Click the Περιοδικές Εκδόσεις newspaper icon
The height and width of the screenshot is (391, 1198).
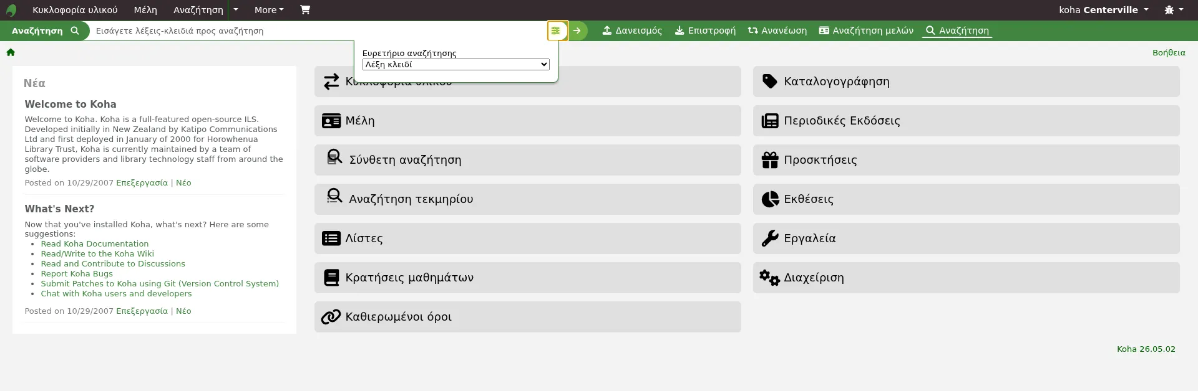(x=770, y=121)
